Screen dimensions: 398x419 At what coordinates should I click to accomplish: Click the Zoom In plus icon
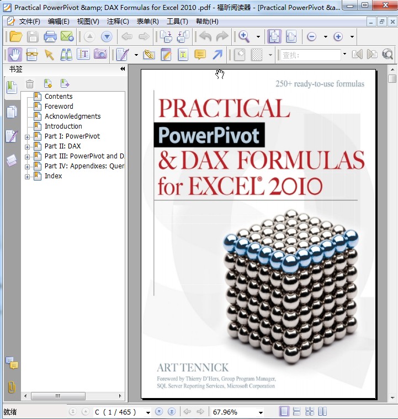(338, 36)
